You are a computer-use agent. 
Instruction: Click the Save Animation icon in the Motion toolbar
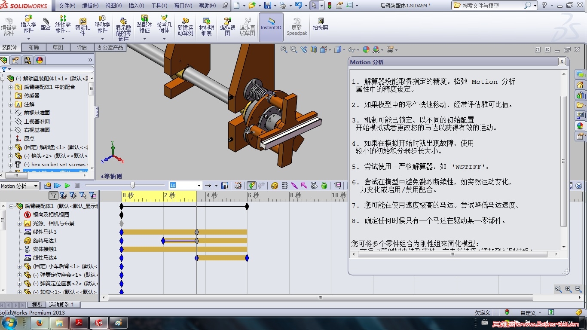pyautogui.click(x=225, y=186)
